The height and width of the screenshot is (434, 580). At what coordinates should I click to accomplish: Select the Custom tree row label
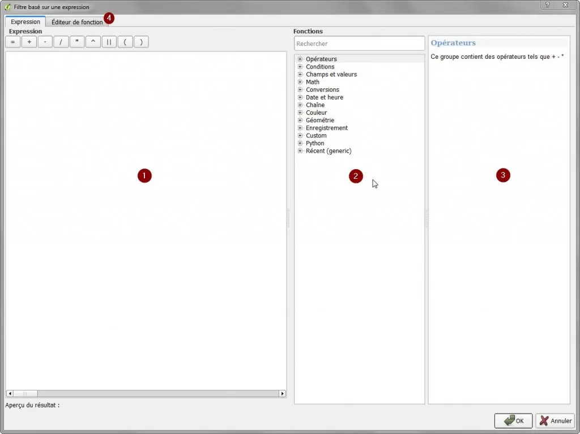[316, 135]
